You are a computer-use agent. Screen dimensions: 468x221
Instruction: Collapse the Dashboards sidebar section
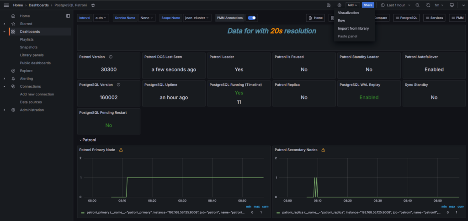(x=4, y=32)
